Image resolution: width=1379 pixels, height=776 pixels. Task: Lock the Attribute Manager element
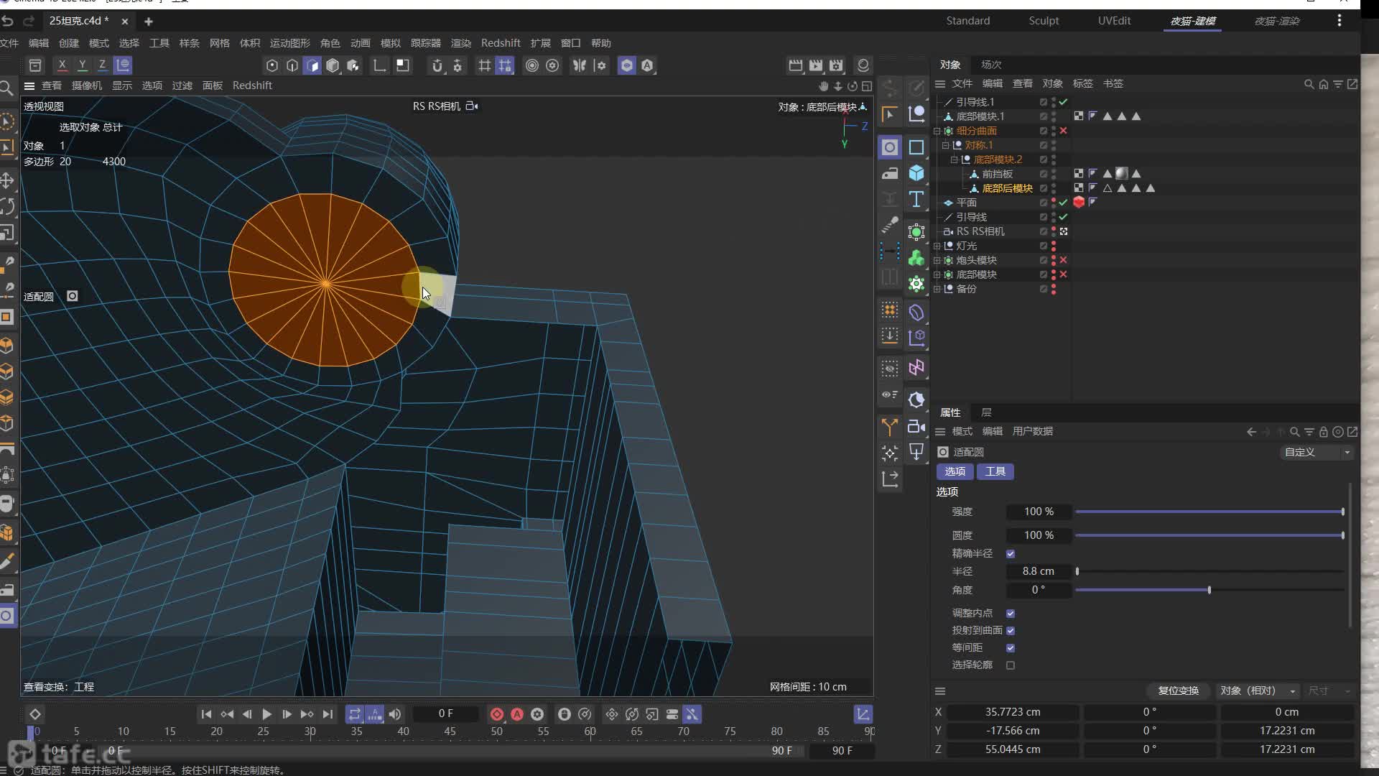1324,432
